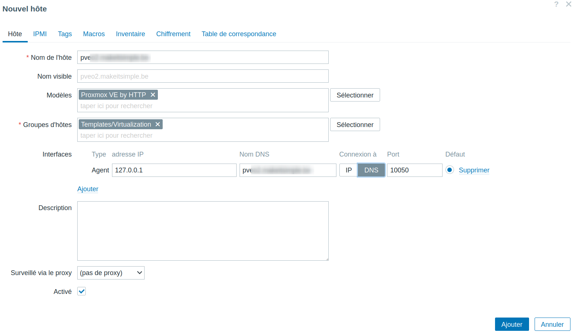576x336 pixels.
Task: Click the Ajouter link under Interfaces
Action: [88, 189]
